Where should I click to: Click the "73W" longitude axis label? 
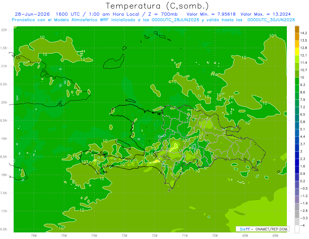point(124,235)
